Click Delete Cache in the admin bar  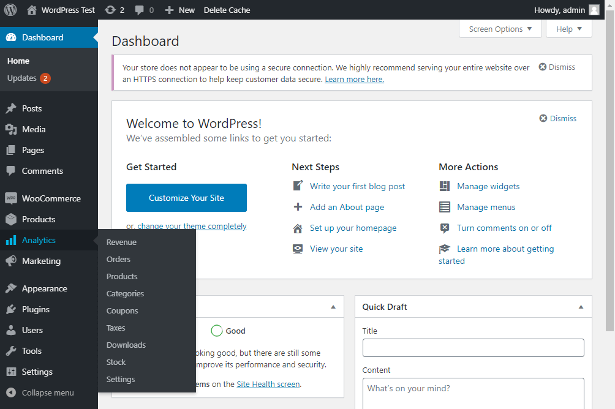tap(227, 10)
